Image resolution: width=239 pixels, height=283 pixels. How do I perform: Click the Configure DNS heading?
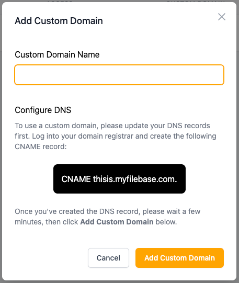click(43, 110)
